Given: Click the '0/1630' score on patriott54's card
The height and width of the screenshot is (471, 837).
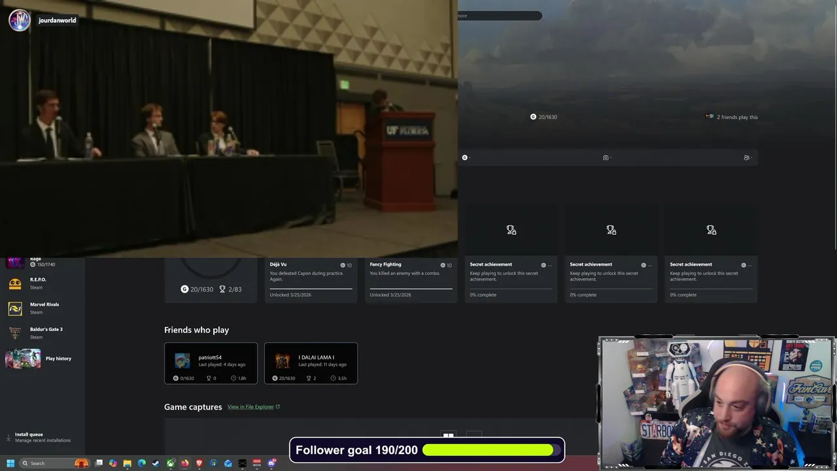Looking at the screenshot, I should pyautogui.click(x=187, y=378).
